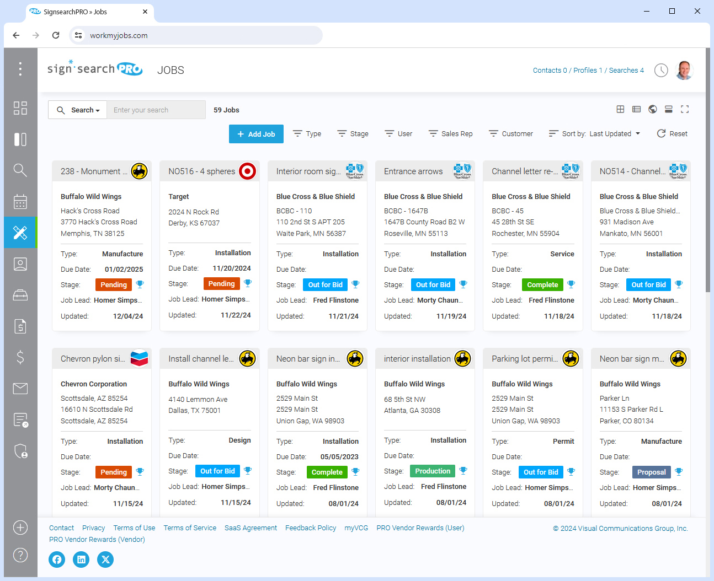Switch to stacked rows view
This screenshot has width=714, height=581.
pos(669,109)
